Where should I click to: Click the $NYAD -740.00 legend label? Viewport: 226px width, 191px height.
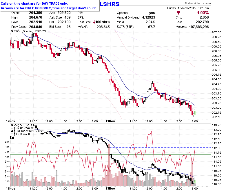pyautogui.click(x=24, y=128)
